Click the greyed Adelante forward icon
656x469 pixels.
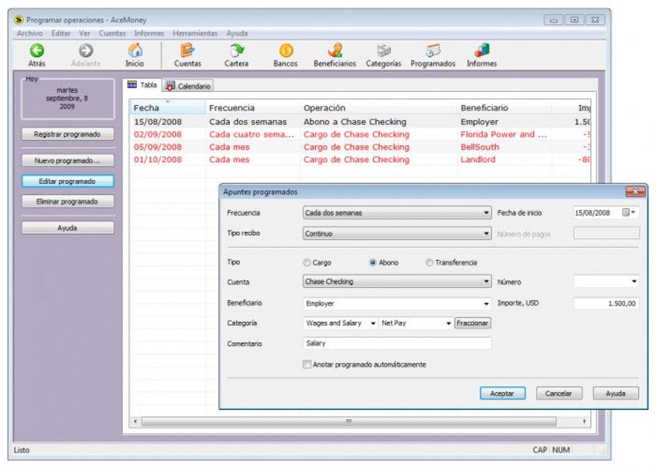86,51
